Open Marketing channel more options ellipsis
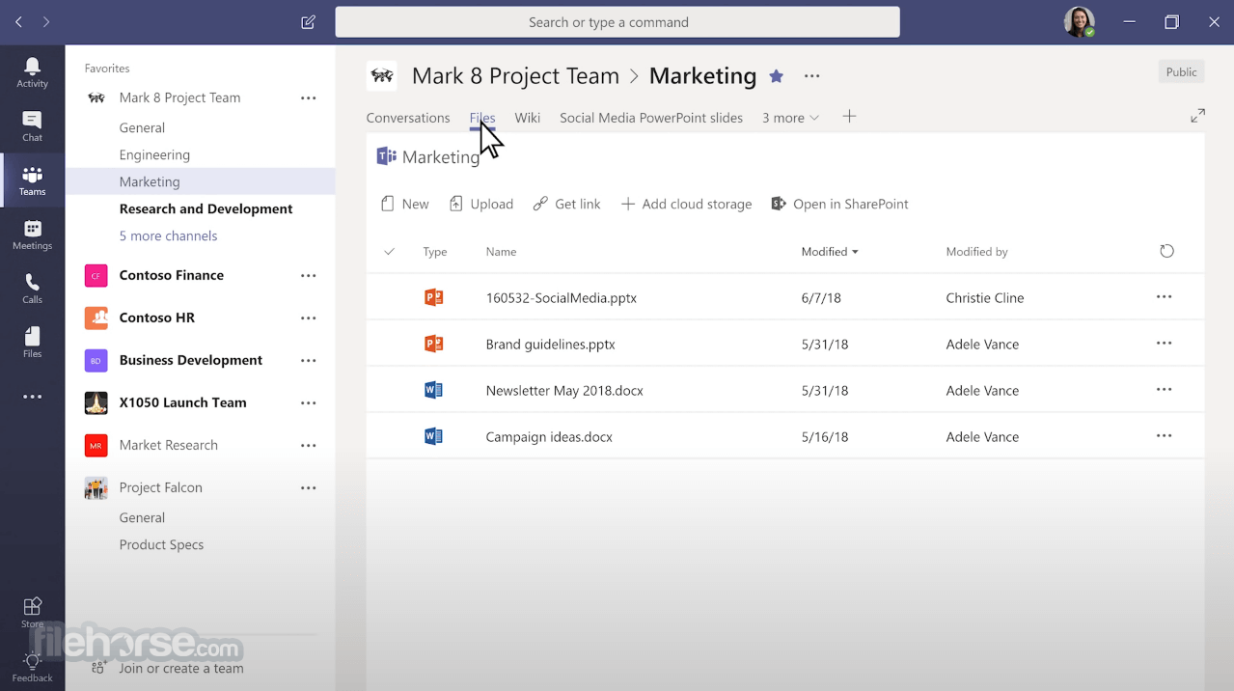The width and height of the screenshot is (1234, 691). coord(812,76)
